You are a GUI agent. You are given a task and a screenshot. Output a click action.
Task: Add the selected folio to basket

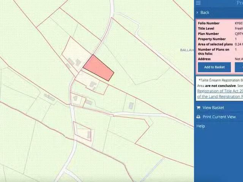[215, 67]
